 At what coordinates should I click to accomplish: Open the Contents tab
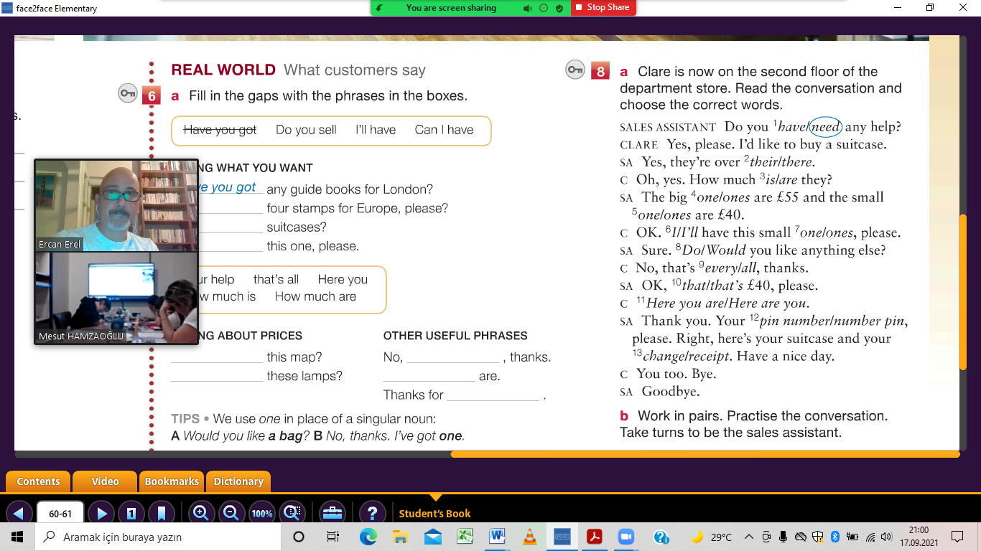[38, 481]
